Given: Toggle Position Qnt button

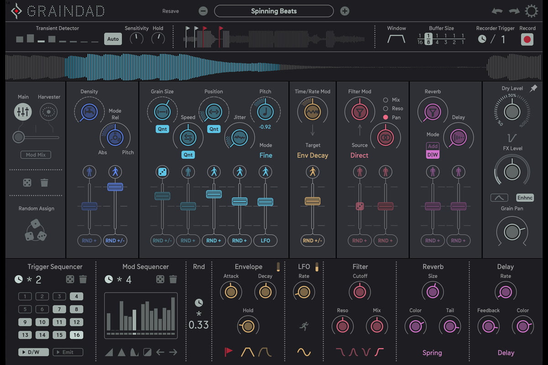Looking at the screenshot, I should [x=214, y=129].
